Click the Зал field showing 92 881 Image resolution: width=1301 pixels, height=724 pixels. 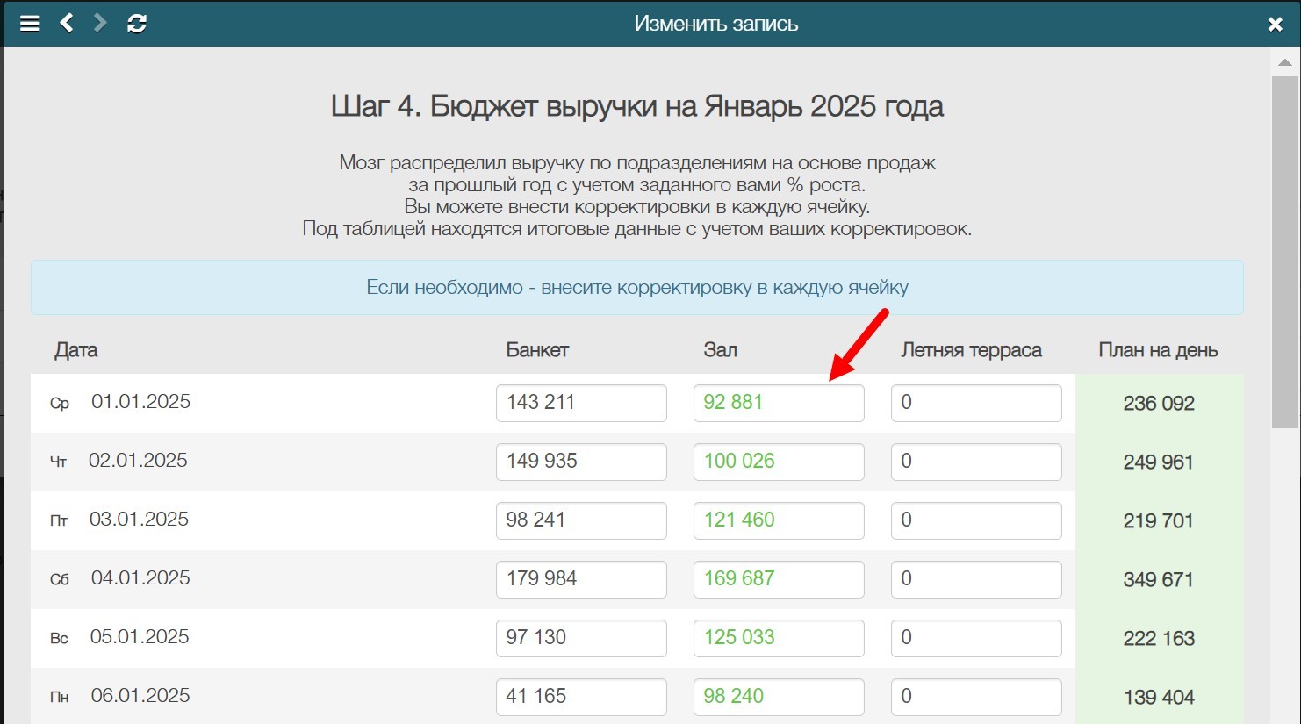[778, 403]
